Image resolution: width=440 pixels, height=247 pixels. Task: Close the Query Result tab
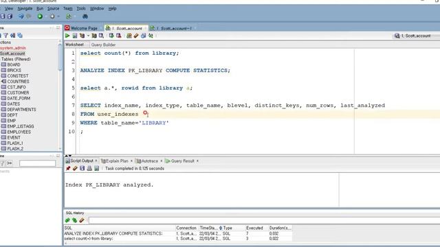pyautogui.click(x=197, y=161)
